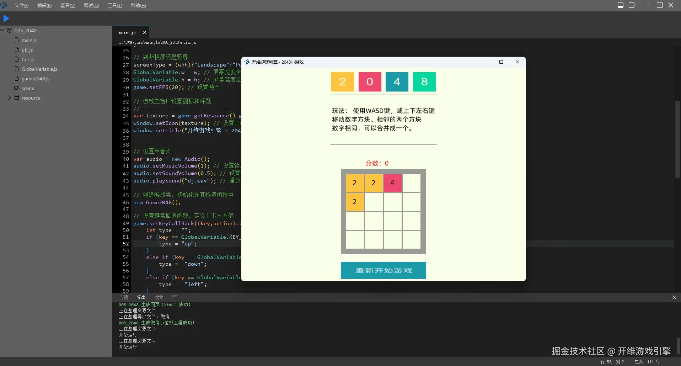Click the 005_2048 project cube icon
This screenshot has width=681, height=366.
pyautogui.click(x=10, y=30)
